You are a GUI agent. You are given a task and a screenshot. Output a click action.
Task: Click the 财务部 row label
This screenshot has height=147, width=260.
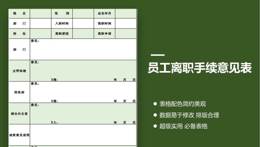pos(19,92)
